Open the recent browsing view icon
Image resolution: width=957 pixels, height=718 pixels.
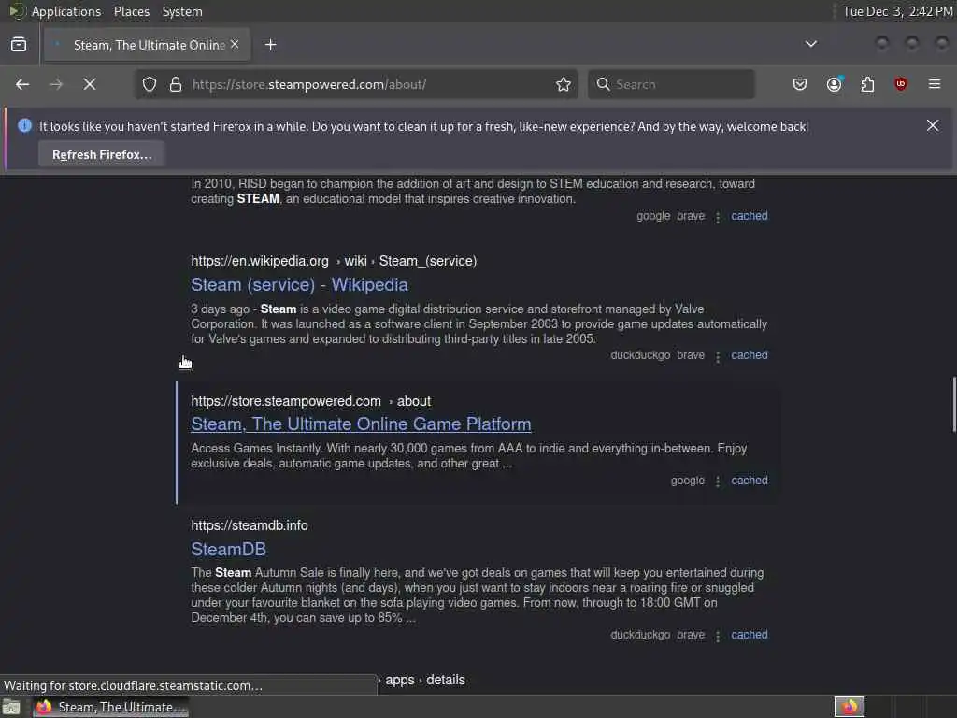tap(19, 45)
